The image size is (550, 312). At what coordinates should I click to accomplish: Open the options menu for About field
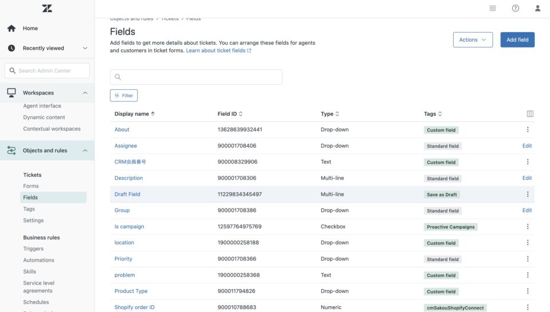pos(528,130)
